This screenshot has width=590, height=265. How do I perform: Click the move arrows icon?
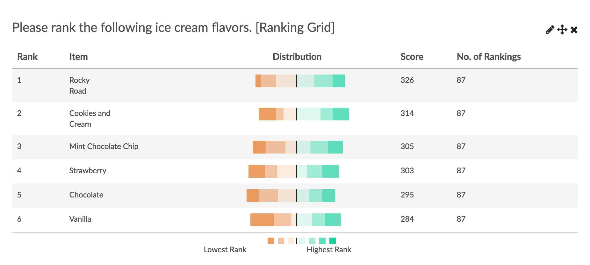(x=562, y=30)
